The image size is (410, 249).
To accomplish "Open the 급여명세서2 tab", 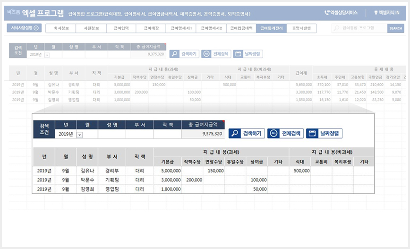I will [212, 28].
